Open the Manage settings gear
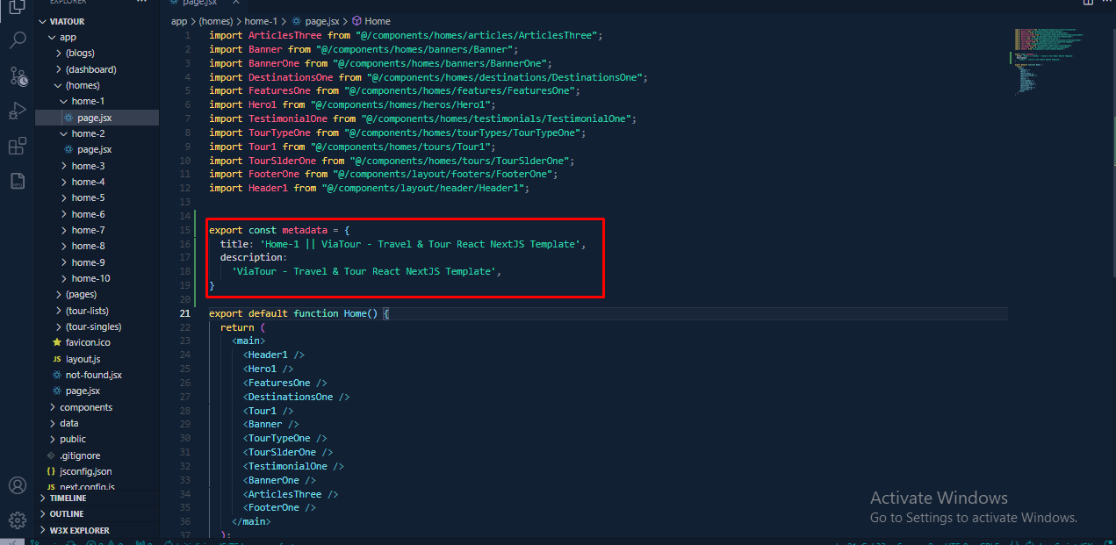 [x=18, y=520]
